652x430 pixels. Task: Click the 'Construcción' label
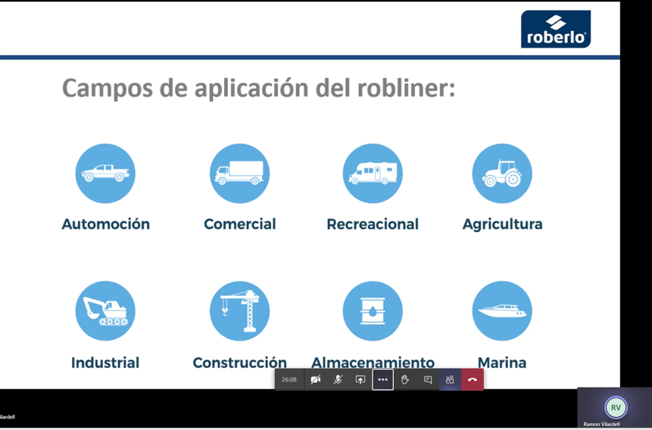click(239, 362)
